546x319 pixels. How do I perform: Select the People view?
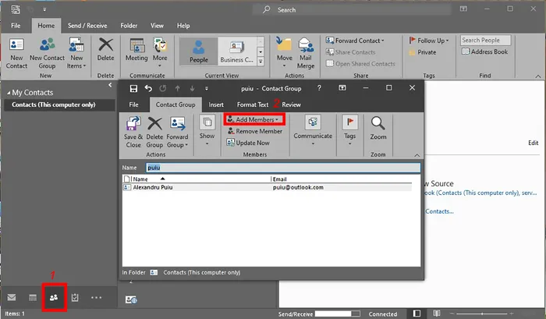(x=198, y=51)
